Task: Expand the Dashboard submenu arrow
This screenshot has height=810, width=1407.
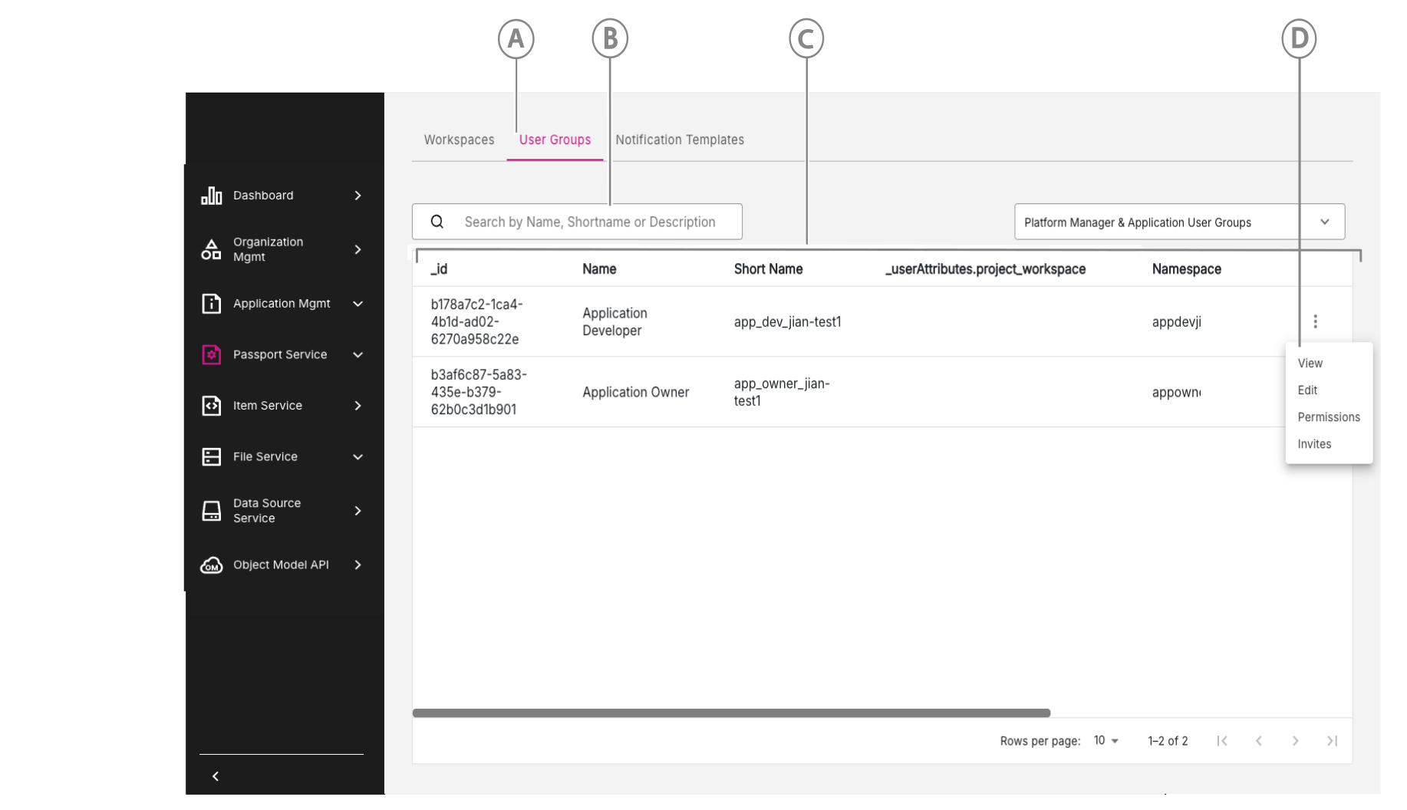Action: tap(358, 196)
